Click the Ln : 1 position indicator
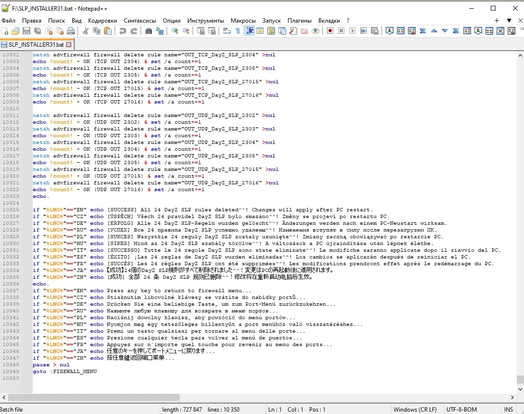Image resolution: width=524 pixels, height=414 pixels. [x=275, y=409]
